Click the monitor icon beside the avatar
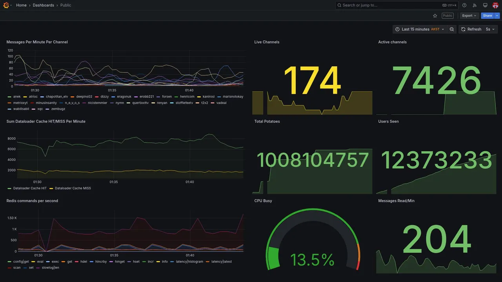 click(x=485, y=5)
